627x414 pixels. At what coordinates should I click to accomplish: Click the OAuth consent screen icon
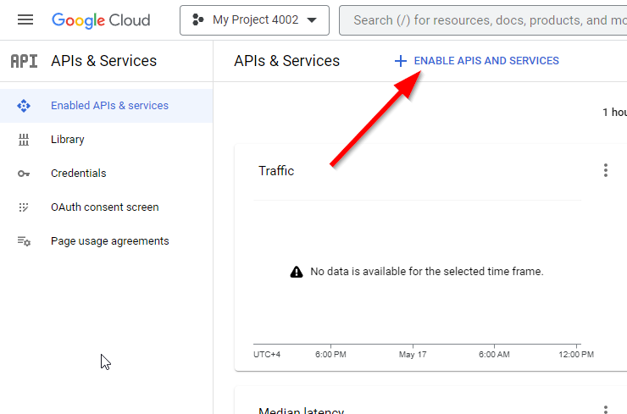coord(24,207)
